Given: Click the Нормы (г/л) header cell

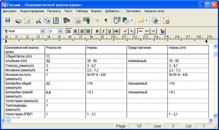Looking at the screenshot, I should point(188,49).
